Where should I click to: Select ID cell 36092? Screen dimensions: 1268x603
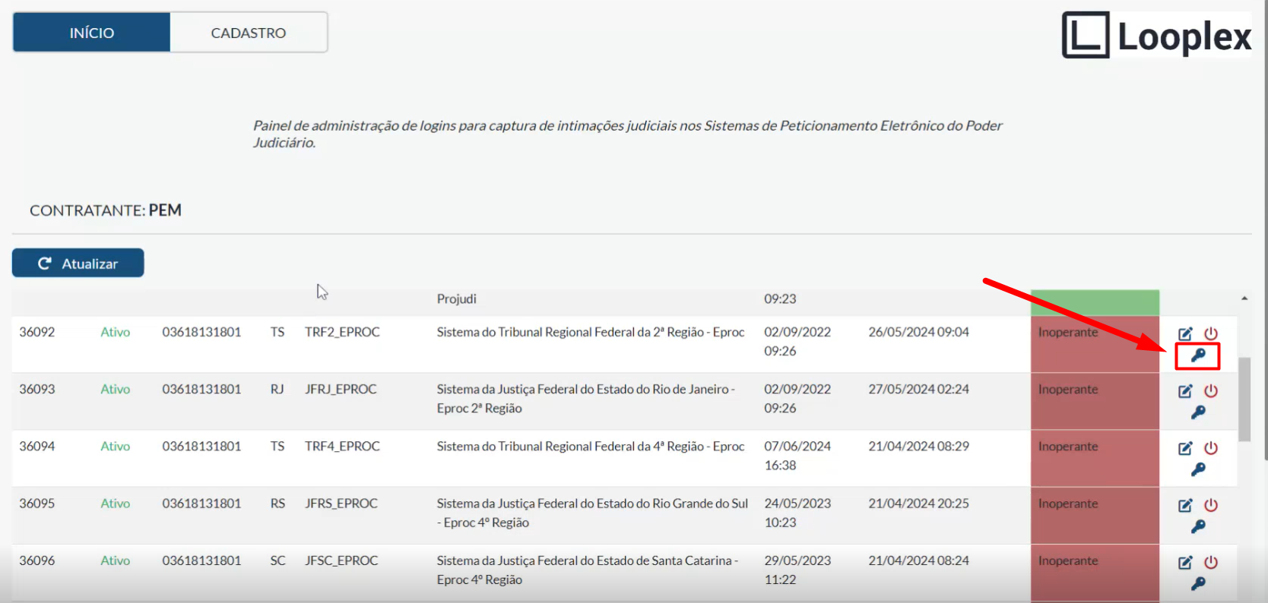pyautogui.click(x=37, y=332)
